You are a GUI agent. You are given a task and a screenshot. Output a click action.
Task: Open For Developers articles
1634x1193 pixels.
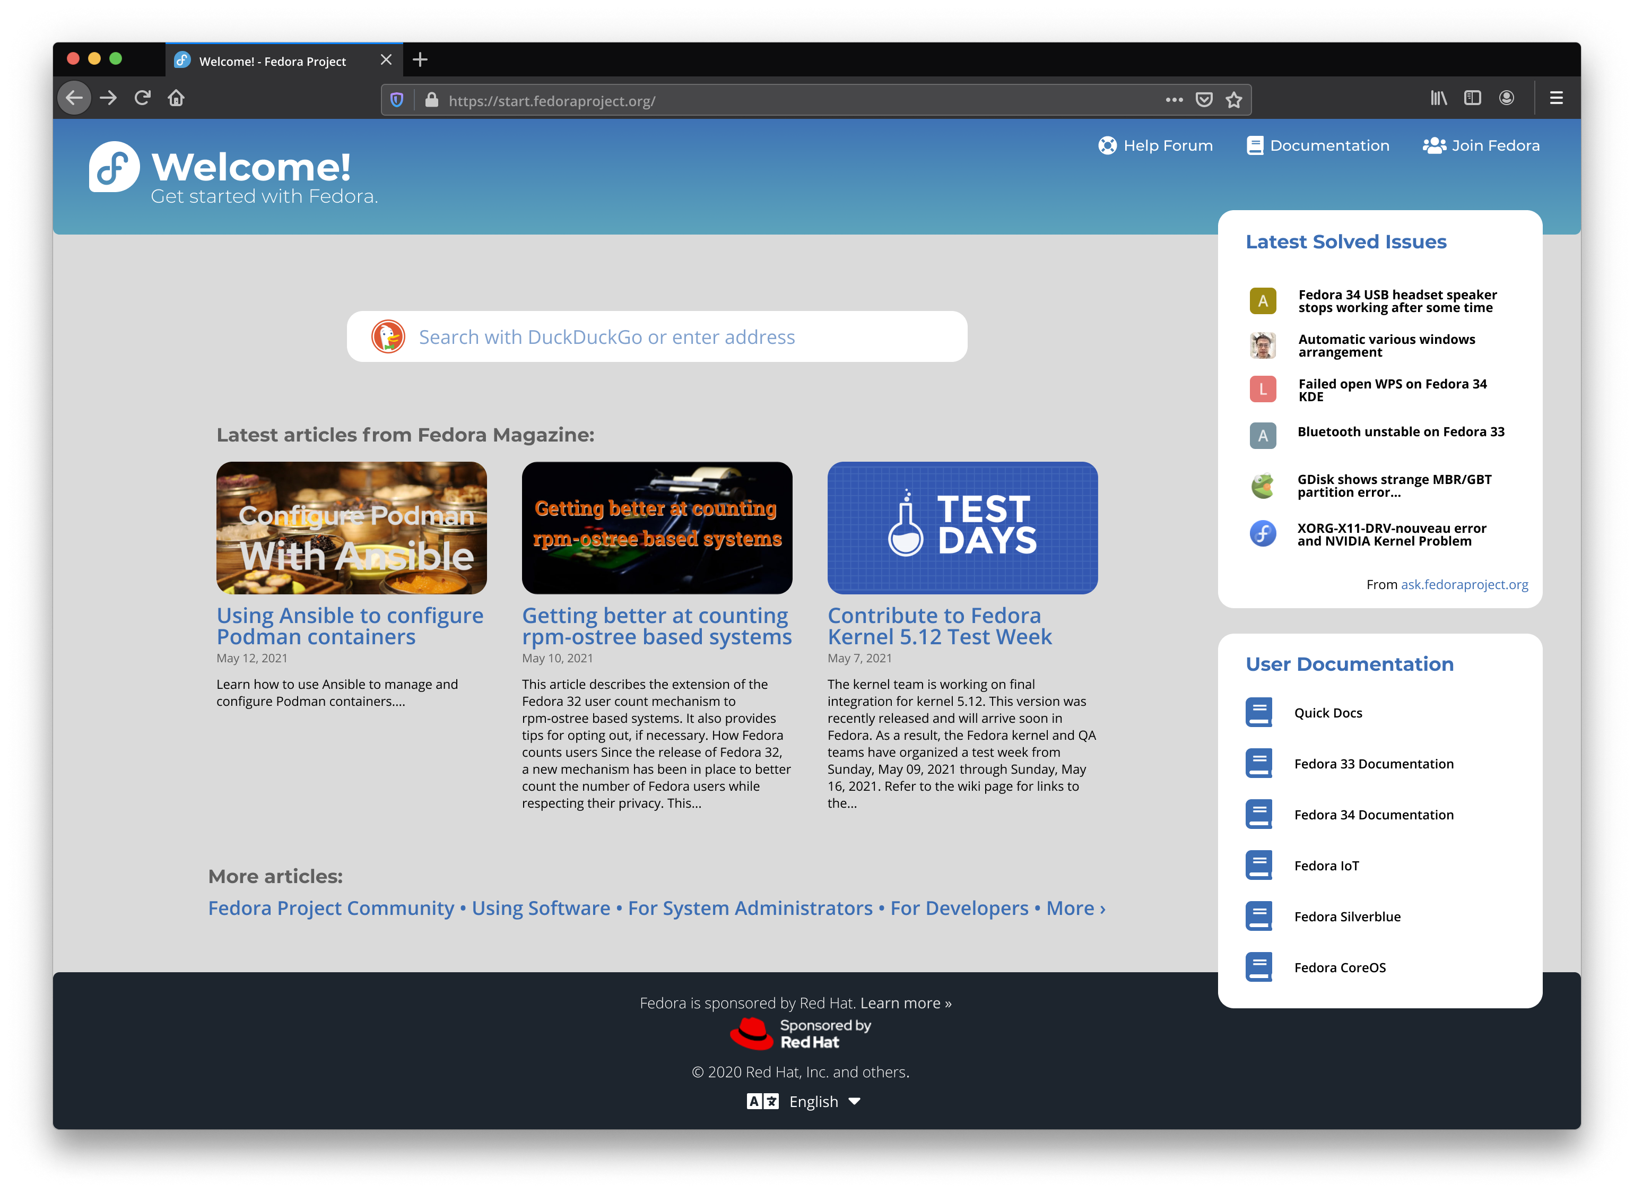[x=960, y=909]
